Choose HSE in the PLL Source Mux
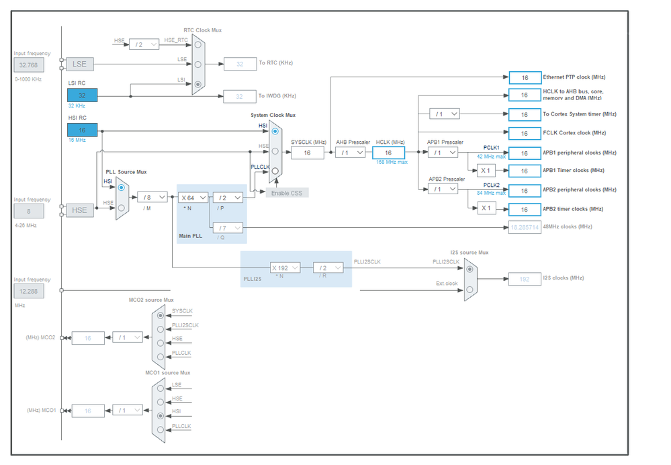671x465 pixels. point(122,208)
